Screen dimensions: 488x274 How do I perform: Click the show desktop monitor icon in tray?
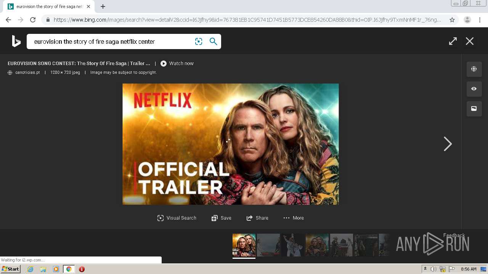(483, 269)
